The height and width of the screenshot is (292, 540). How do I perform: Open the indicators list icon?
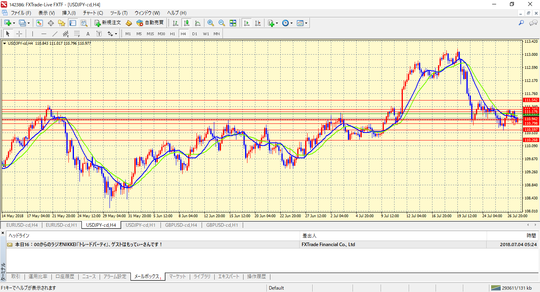point(271,23)
